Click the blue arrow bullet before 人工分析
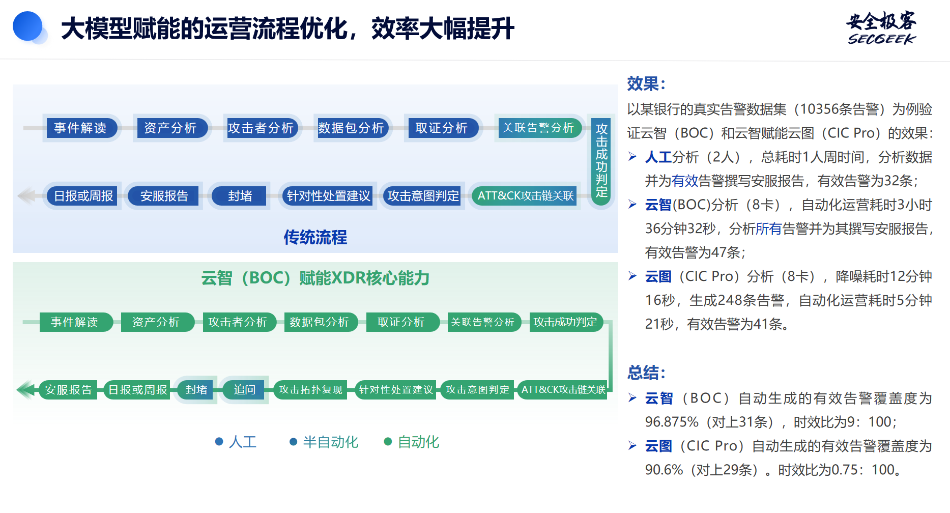 [x=632, y=157]
